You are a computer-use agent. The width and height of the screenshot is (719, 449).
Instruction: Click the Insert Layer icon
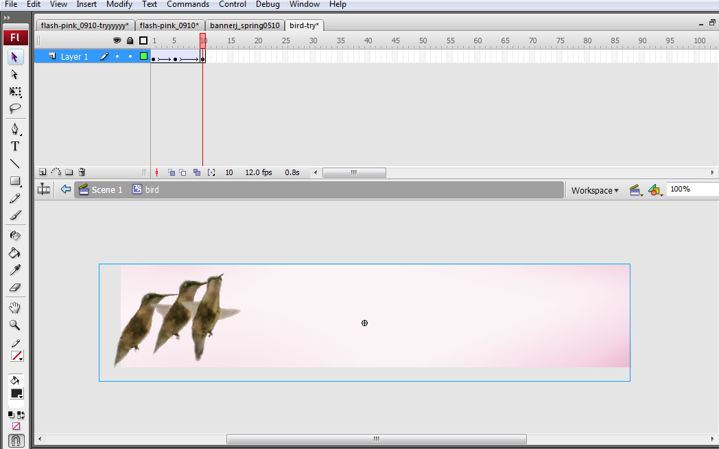tap(43, 172)
